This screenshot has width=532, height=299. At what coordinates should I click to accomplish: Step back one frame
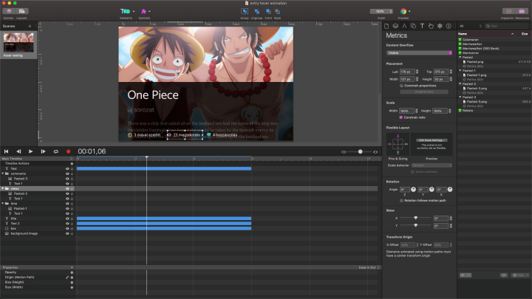18,151
